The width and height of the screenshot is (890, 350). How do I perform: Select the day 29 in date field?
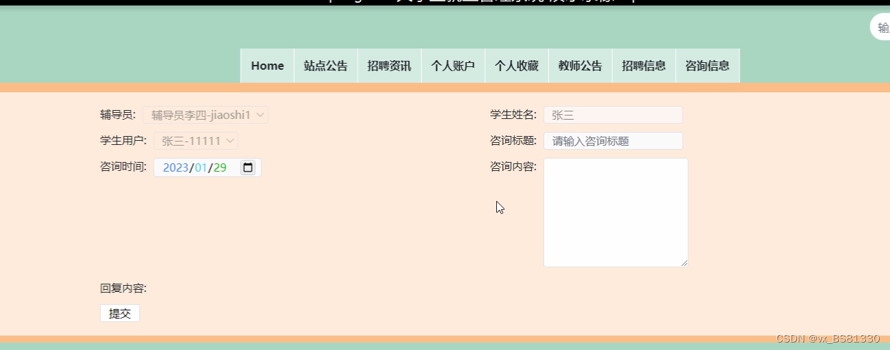(220, 167)
